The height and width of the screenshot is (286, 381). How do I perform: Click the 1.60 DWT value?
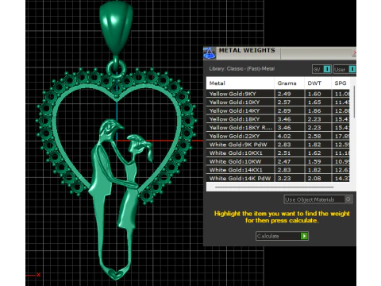point(314,94)
